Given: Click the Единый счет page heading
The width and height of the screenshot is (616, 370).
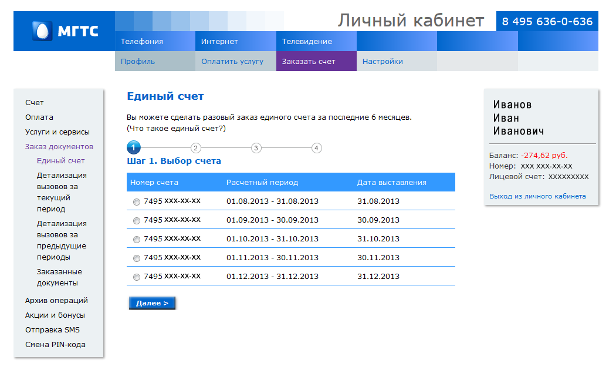Looking at the screenshot, I should tap(165, 96).
